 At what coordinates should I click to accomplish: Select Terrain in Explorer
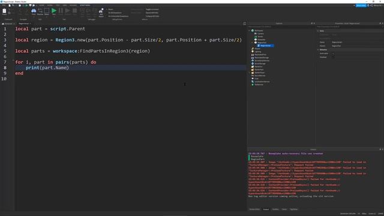pos(260,37)
